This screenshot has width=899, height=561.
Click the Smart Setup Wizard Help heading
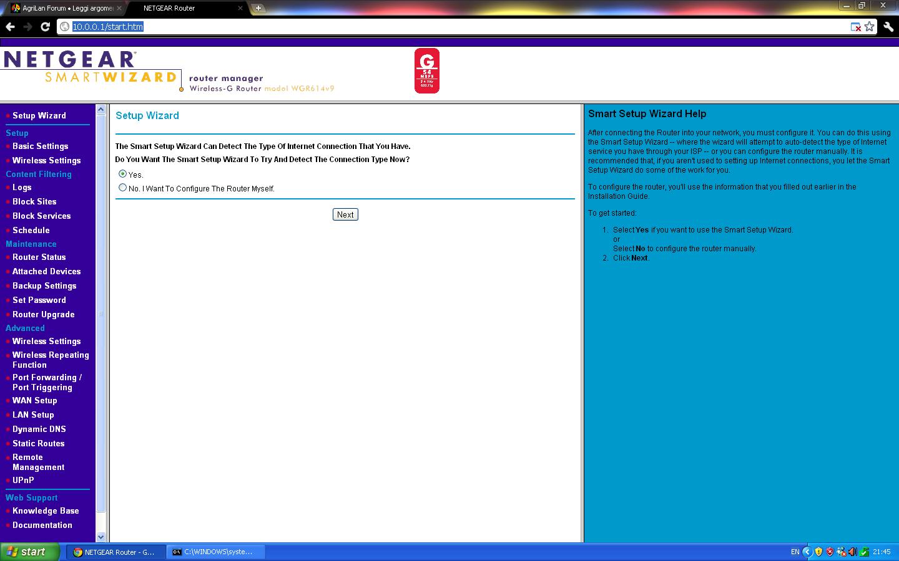647,113
